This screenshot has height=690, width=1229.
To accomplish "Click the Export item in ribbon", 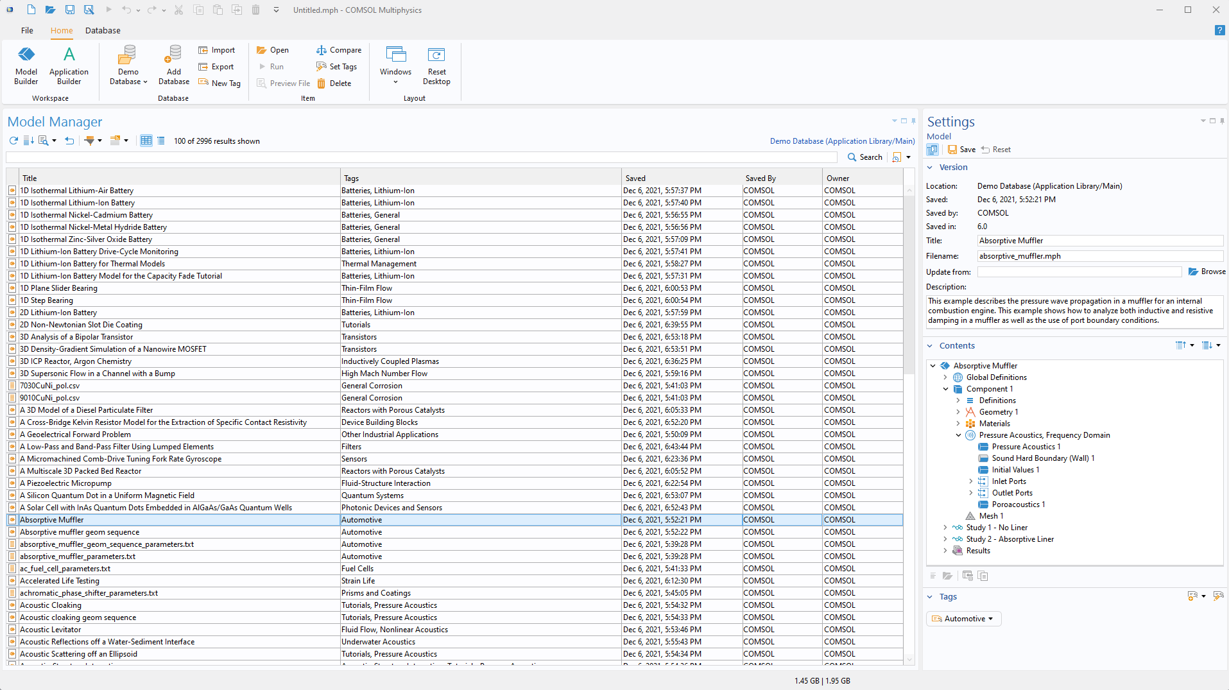I will tap(216, 67).
